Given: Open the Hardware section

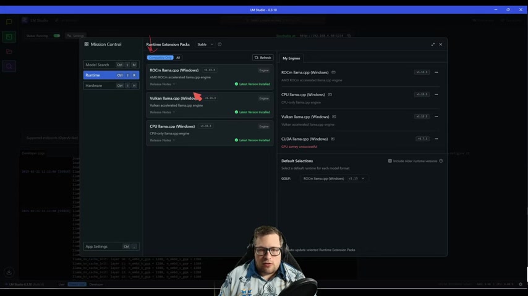Looking at the screenshot, I should click(x=111, y=86).
